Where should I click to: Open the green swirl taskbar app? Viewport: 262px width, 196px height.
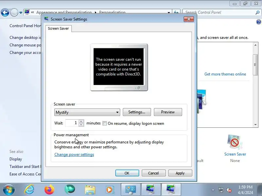pos(70,189)
